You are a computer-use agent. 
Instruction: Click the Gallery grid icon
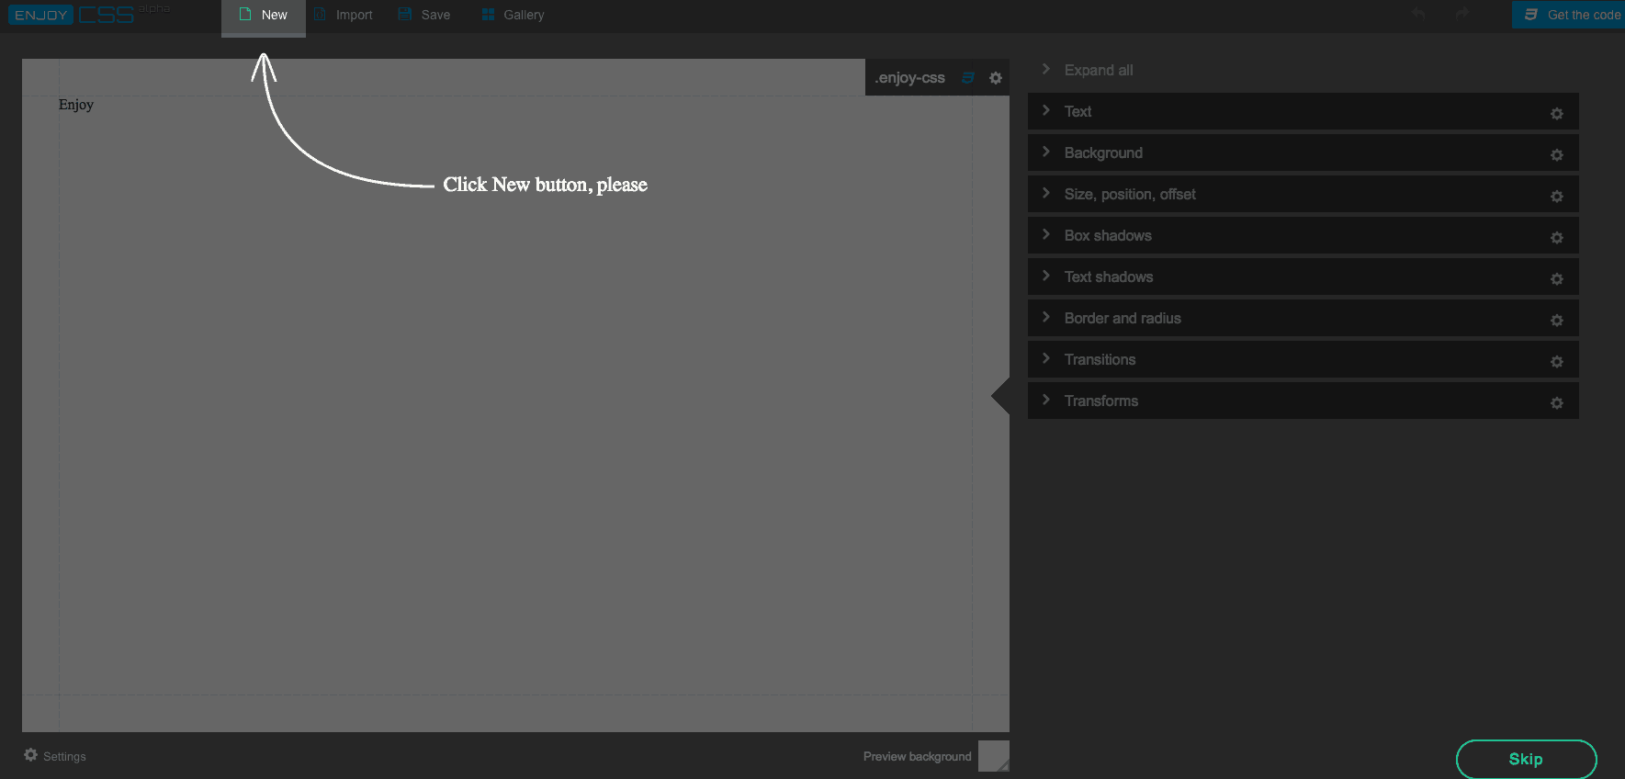488,14
